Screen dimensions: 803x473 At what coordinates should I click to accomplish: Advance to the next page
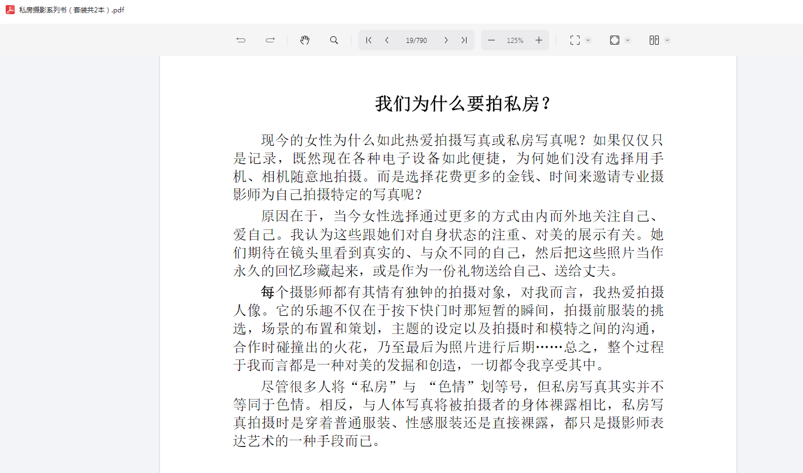click(446, 40)
